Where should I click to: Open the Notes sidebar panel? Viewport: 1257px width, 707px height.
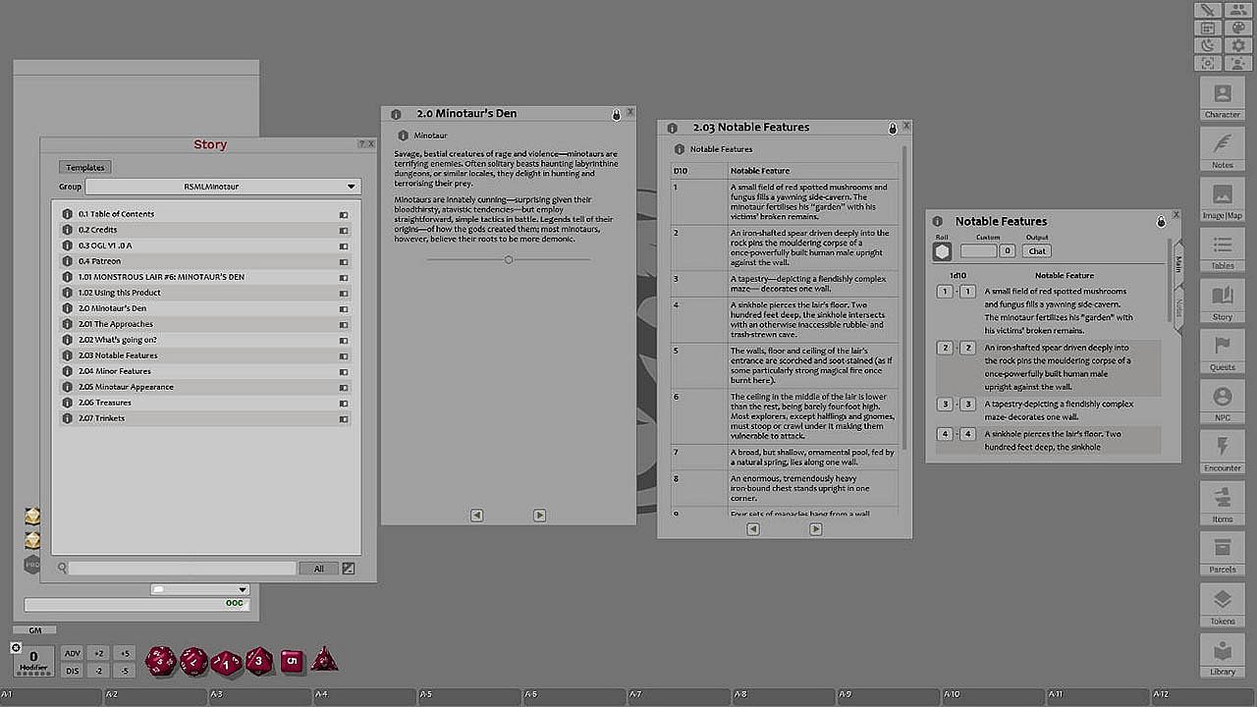1223,149
